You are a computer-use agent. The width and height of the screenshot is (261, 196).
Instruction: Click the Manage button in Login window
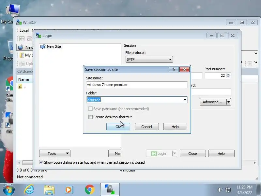pyautogui.click(x=115, y=153)
